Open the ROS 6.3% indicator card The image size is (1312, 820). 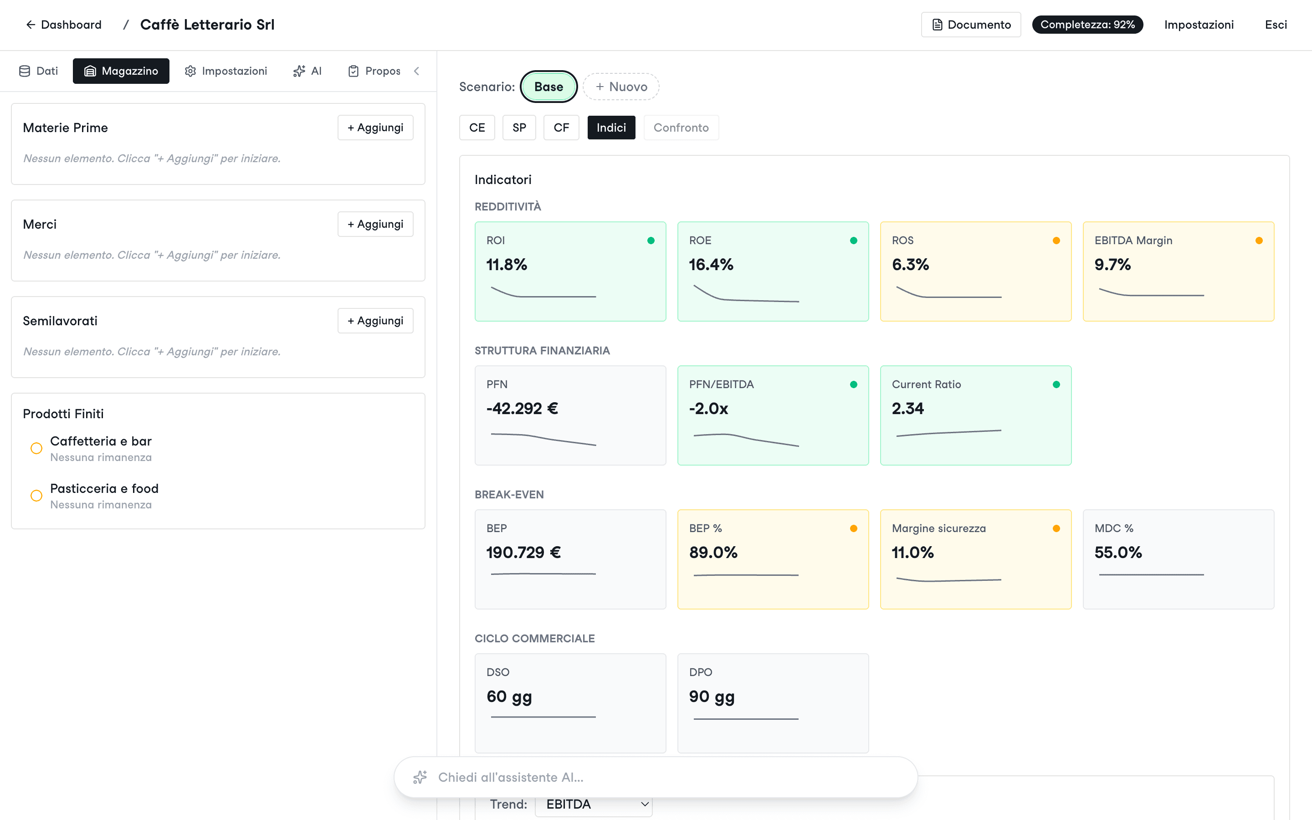click(x=976, y=271)
